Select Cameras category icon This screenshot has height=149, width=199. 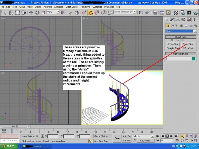coord(182,26)
